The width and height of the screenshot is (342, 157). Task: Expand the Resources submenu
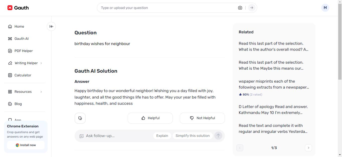(41, 92)
